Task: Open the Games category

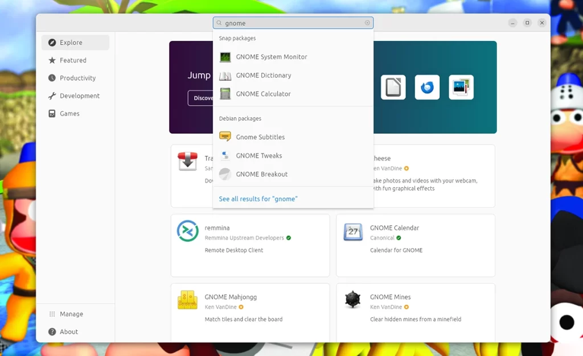Action: [76, 114]
